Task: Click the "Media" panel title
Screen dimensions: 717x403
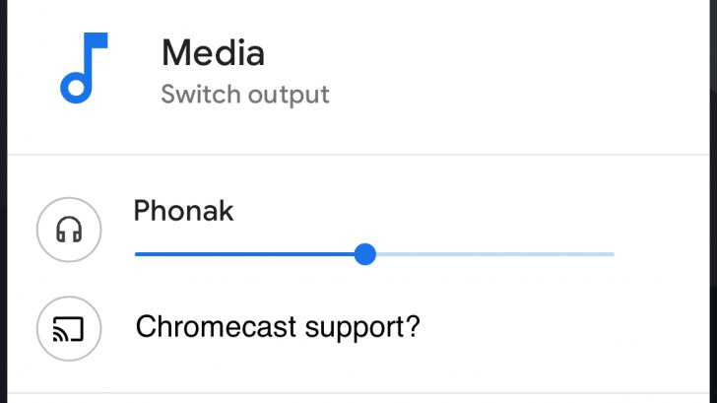Action: 213,52
